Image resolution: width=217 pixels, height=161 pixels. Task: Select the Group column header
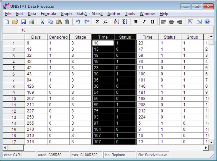coord(192,37)
